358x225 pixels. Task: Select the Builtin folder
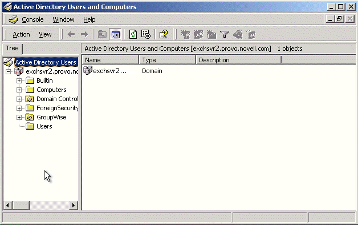point(44,81)
